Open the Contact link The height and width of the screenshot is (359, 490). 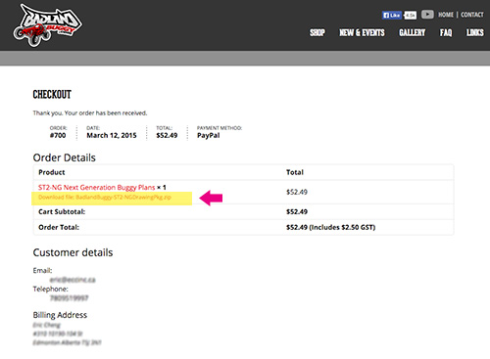point(472,15)
